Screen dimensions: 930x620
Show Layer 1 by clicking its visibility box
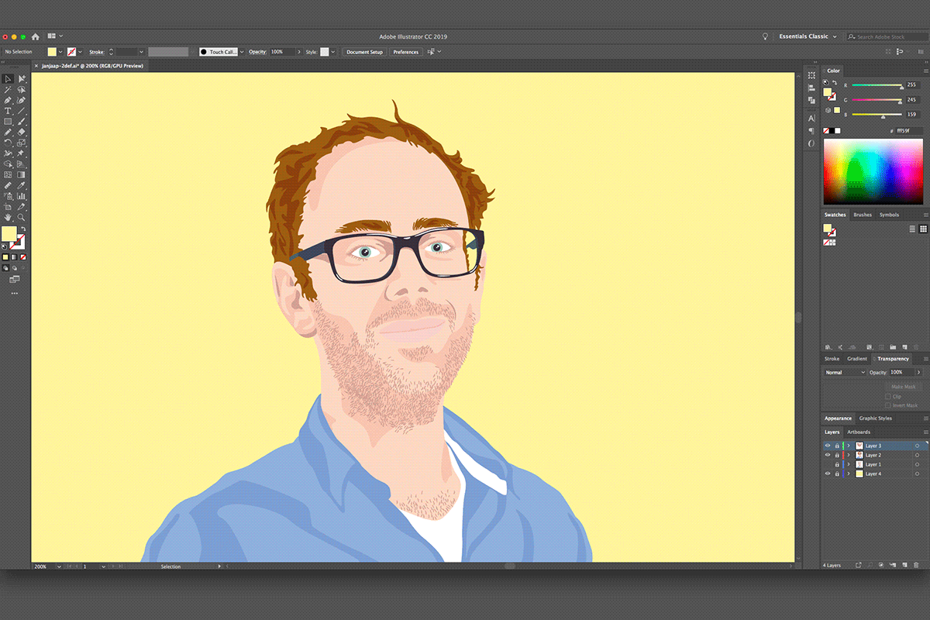click(x=827, y=464)
